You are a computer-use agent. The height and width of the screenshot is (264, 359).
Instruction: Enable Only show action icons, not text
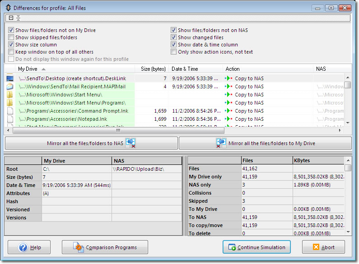(173, 52)
